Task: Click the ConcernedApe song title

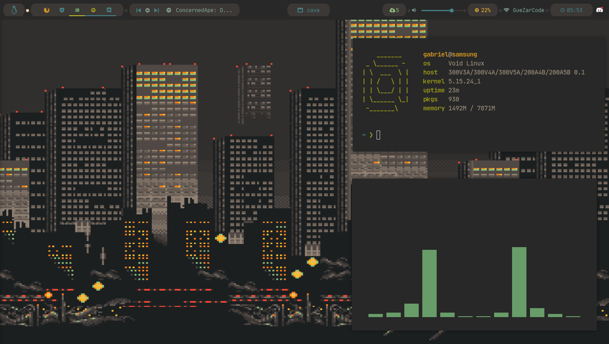Action: point(204,10)
